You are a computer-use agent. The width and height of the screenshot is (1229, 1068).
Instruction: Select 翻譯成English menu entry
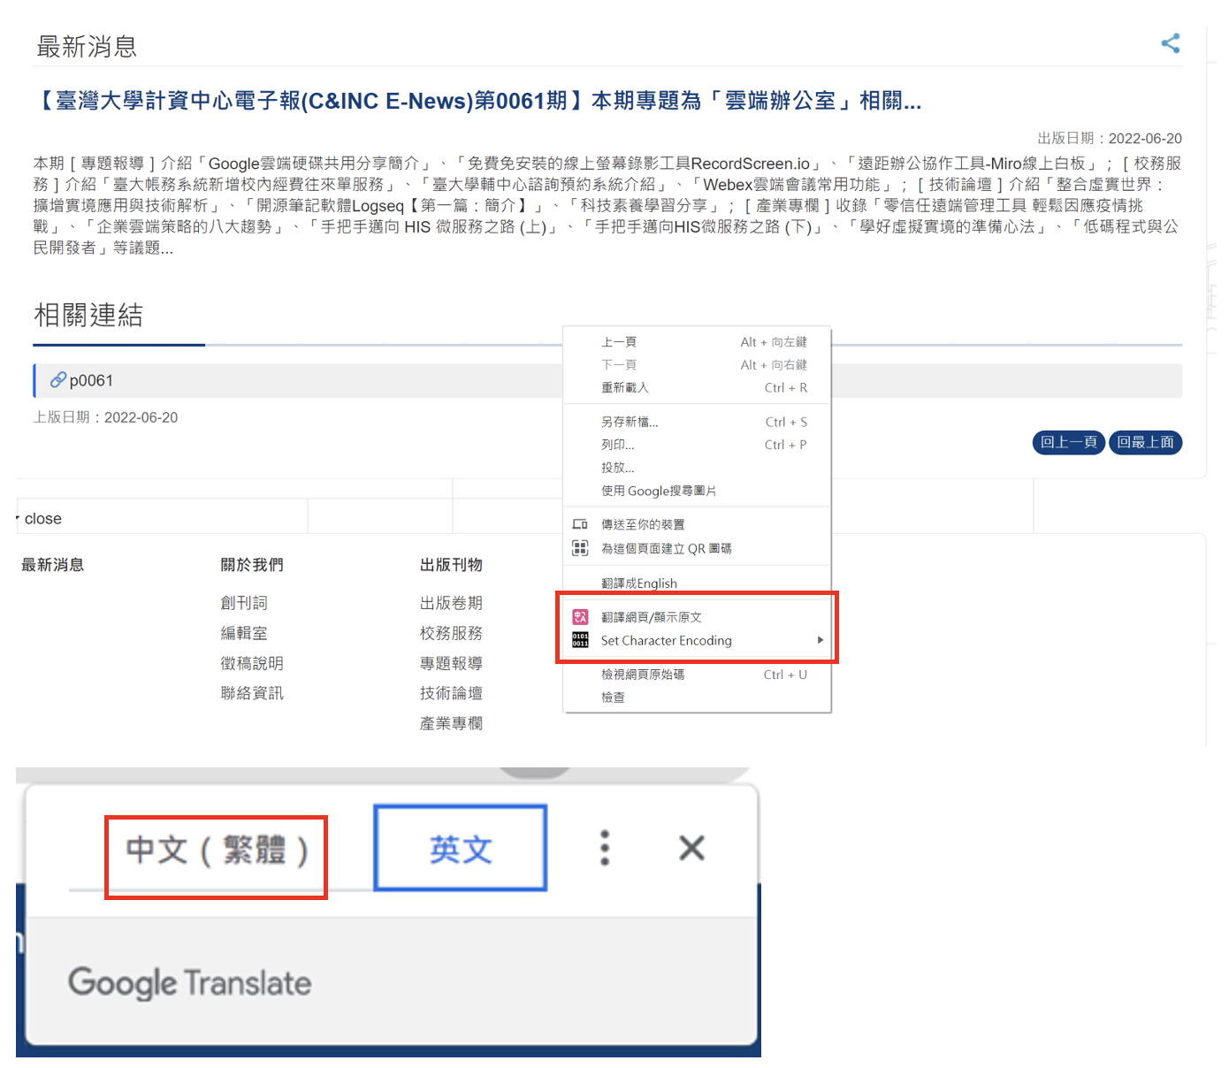click(697, 583)
